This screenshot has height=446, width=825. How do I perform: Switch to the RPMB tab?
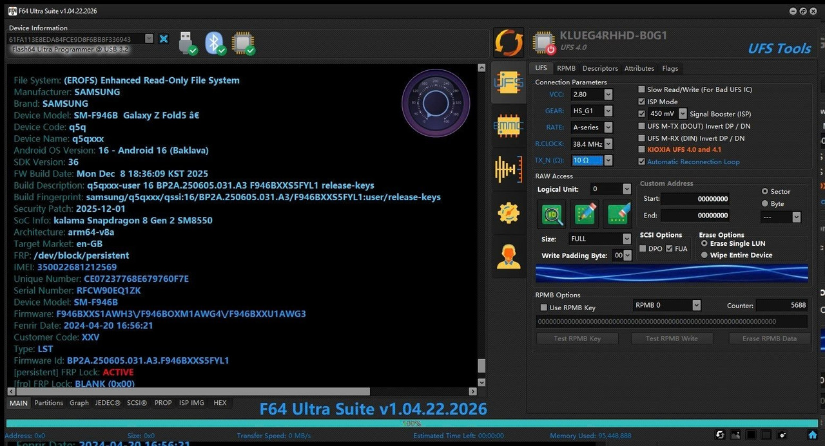[566, 68]
